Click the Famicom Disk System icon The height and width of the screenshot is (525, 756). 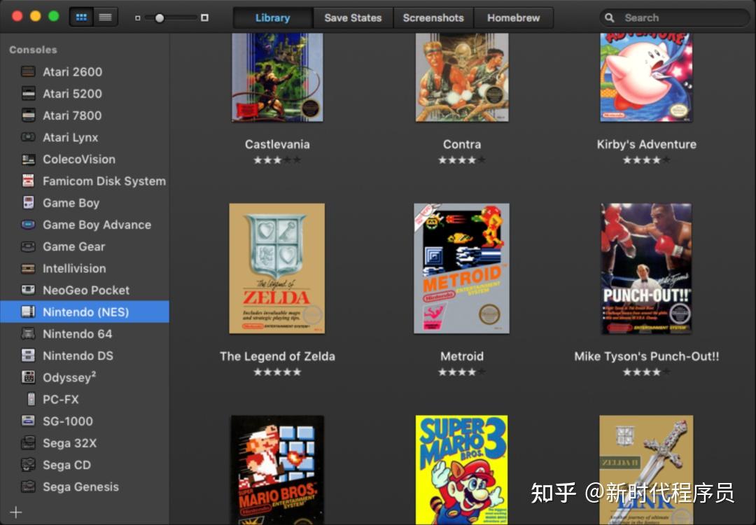point(29,181)
